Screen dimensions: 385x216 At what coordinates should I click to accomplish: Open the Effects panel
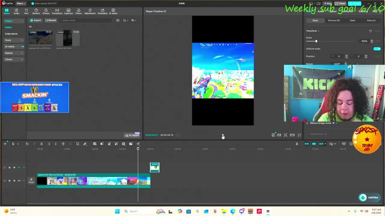coord(46,11)
